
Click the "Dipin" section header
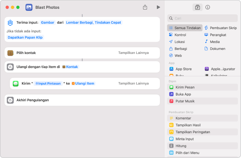pos(172,81)
